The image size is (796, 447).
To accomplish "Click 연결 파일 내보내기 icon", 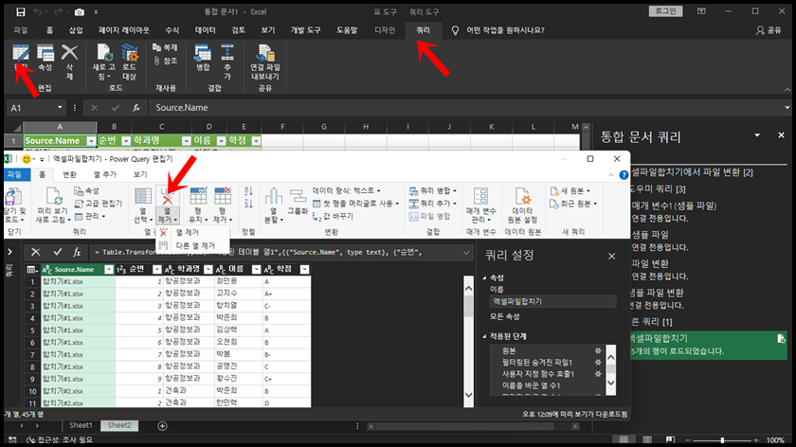I will (x=264, y=62).
